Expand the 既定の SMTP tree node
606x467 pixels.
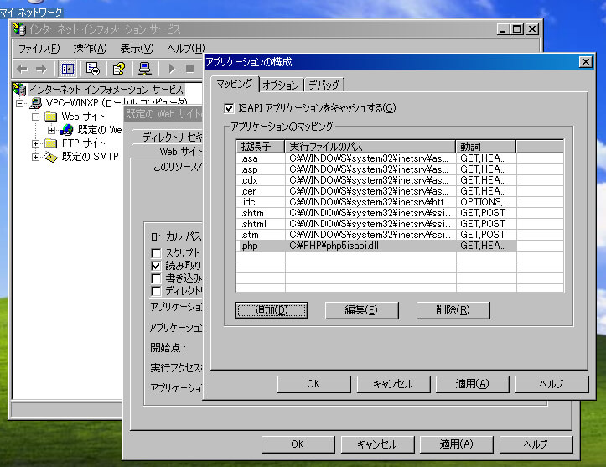point(36,157)
